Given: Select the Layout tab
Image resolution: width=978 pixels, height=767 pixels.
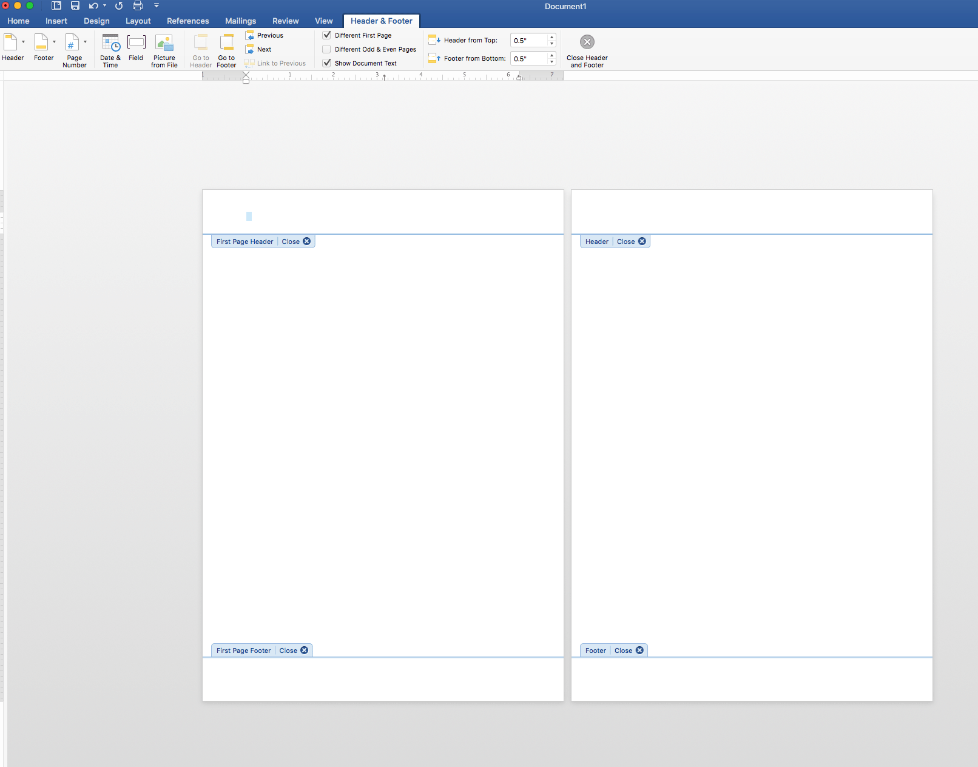Looking at the screenshot, I should [x=138, y=21].
